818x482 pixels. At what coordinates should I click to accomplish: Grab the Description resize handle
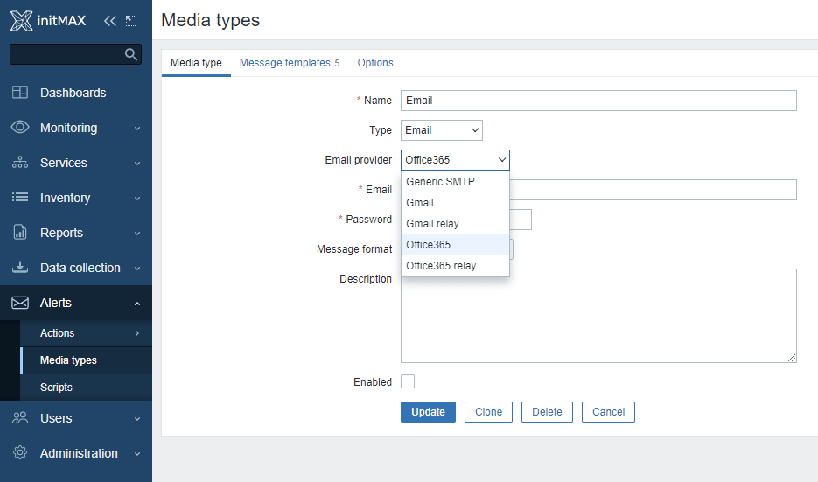pos(792,357)
